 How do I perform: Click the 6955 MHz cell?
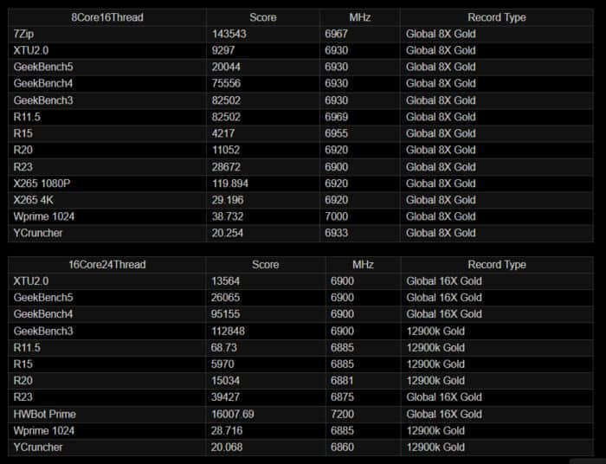(336, 133)
